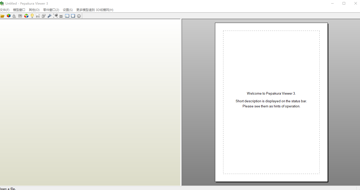Screen dimensions: 360x190
Task: Click the single-pane window layout icon
Action: [x=73, y=16]
